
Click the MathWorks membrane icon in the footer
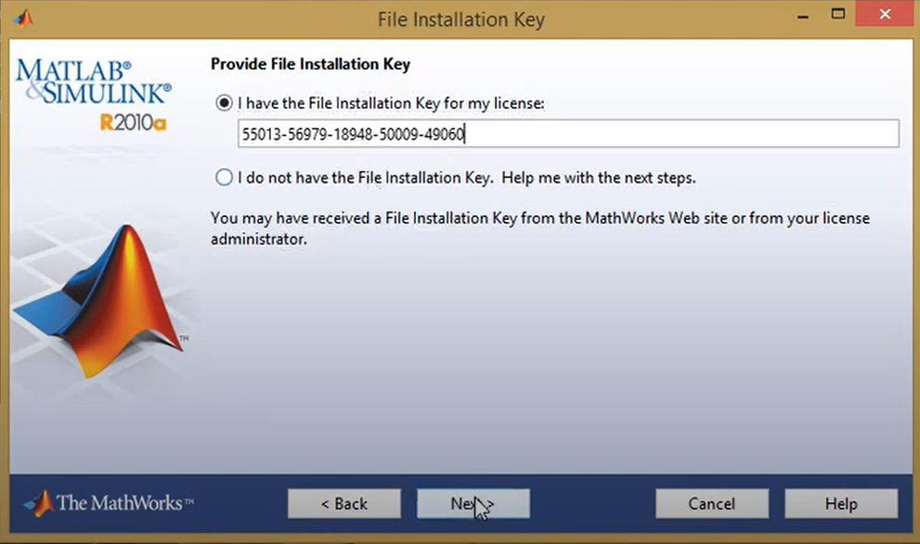[x=39, y=503]
